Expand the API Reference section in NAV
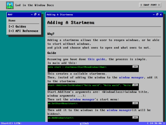Image resolution: width=166 pixels, height=125 pixels. 23,31
